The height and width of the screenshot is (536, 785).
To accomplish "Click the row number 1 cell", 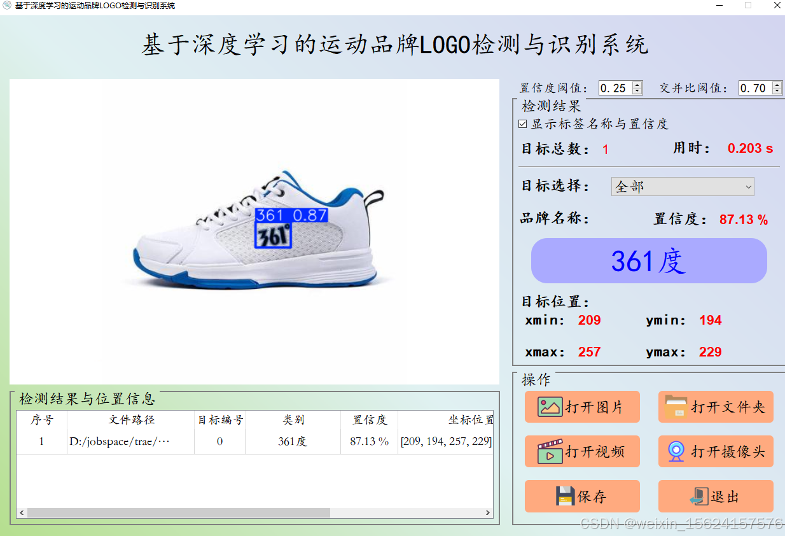I will coord(42,441).
